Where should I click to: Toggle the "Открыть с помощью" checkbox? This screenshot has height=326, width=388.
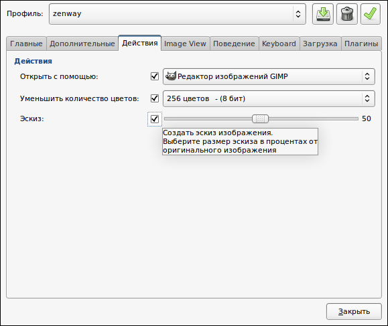click(x=155, y=76)
